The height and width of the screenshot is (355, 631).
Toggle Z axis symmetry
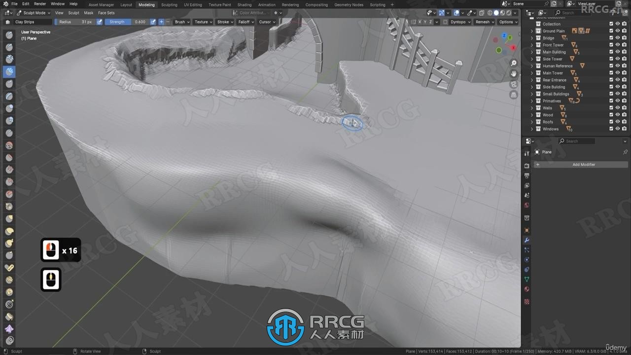(431, 22)
